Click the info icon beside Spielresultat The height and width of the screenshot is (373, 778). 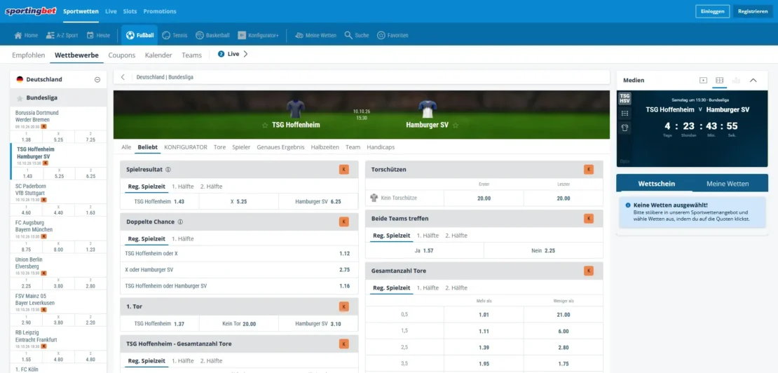168,169
